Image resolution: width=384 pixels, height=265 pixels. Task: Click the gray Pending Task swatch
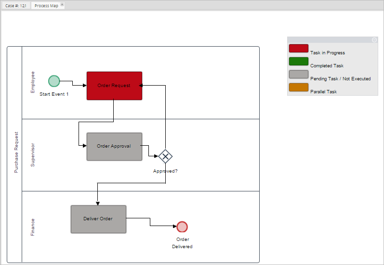tap(298, 75)
